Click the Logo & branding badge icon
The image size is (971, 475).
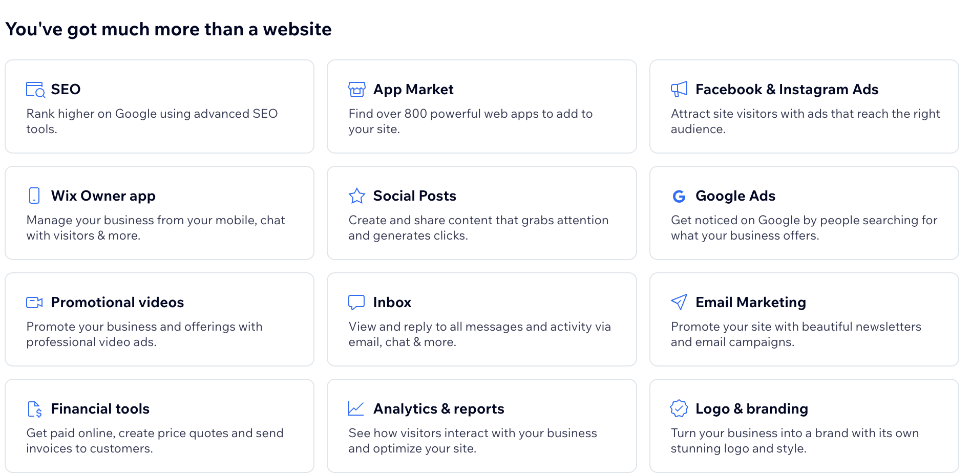[679, 408]
